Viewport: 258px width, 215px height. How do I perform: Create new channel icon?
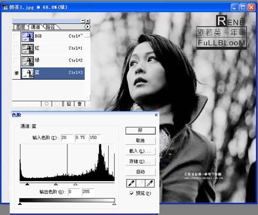coord(68,104)
